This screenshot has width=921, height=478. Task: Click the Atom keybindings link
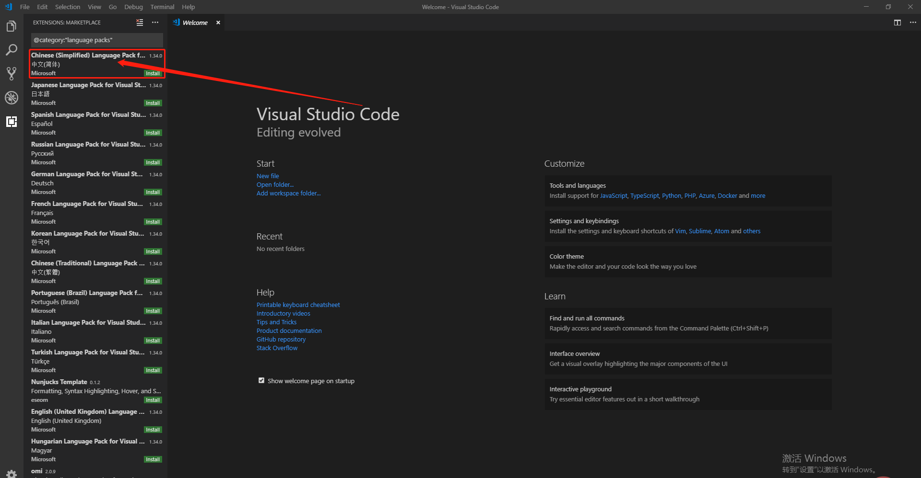pos(721,231)
